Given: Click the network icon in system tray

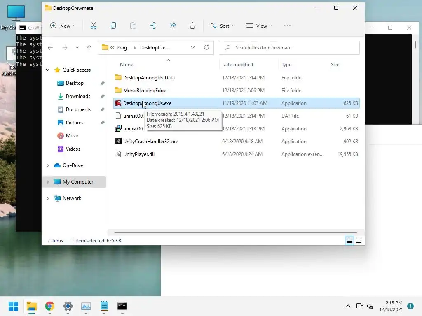Looking at the screenshot, I should click(359, 306).
